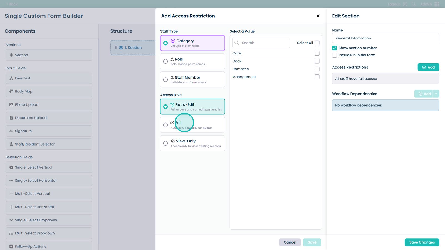Viewport: 445px width, 250px height.
Task: Click the search magnifier icon in top bar
Action: [414, 4]
